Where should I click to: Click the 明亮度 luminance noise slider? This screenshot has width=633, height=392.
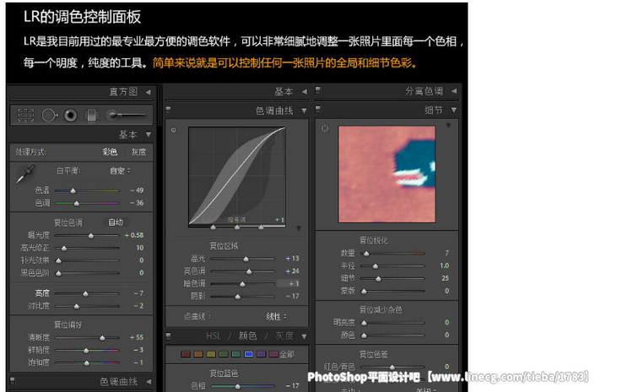pyautogui.click(x=392, y=323)
